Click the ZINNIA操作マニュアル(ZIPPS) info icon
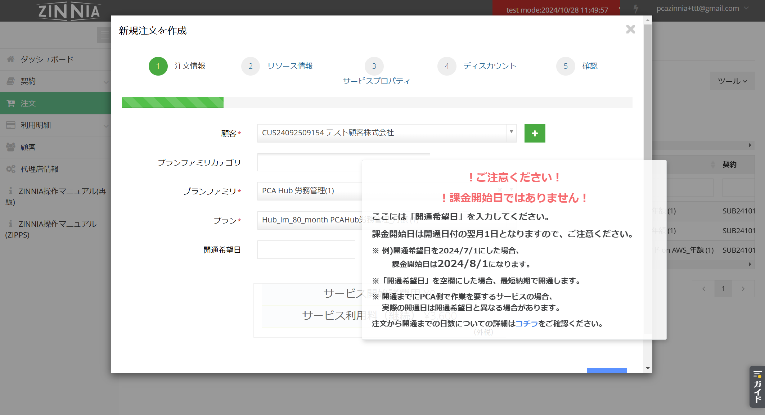 [10, 224]
